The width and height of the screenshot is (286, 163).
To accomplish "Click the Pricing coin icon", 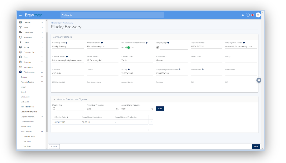I will point(20,47).
